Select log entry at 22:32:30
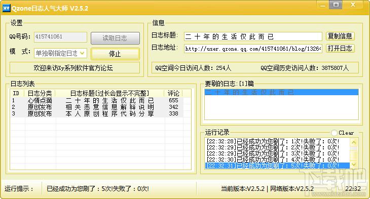The image size is (370, 199). tap(277, 160)
